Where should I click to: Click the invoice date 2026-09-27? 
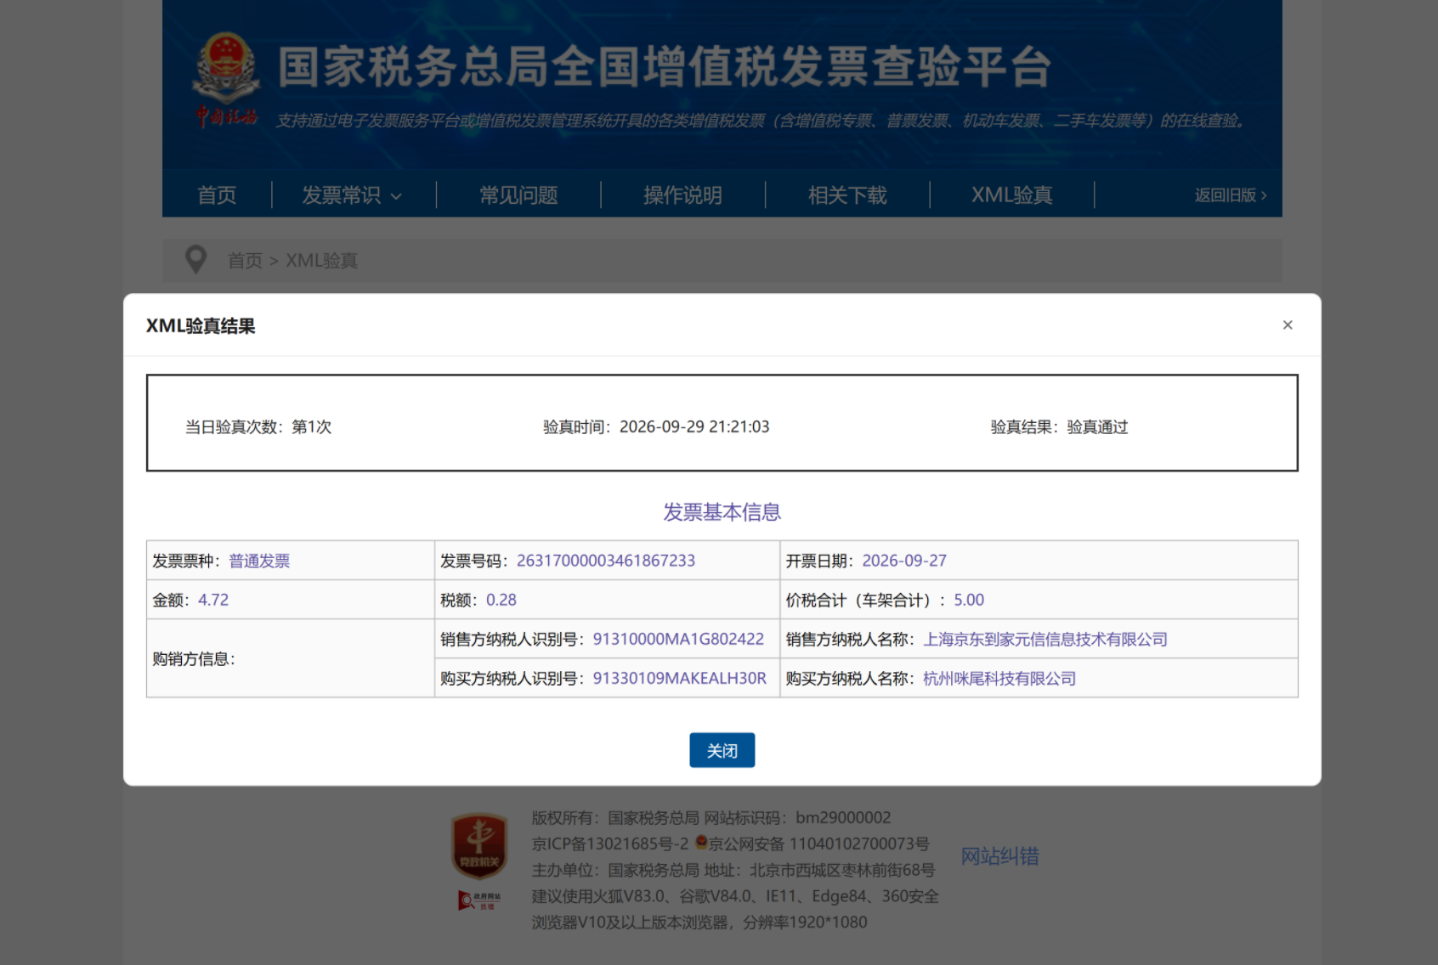click(x=904, y=561)
